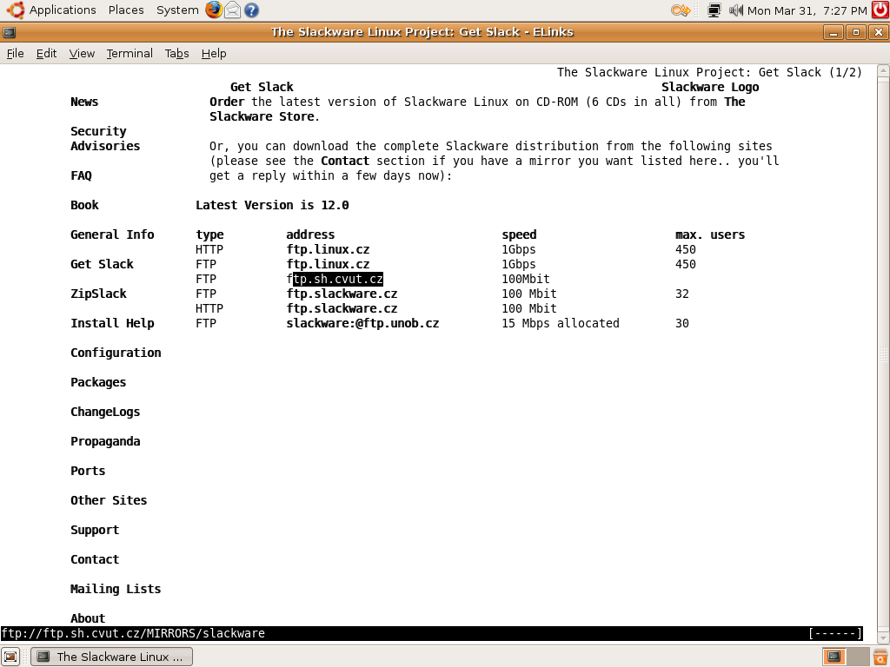Screen dimensions: 890x667
Task: Click the 'address' column header
Action: click(310, 234)
